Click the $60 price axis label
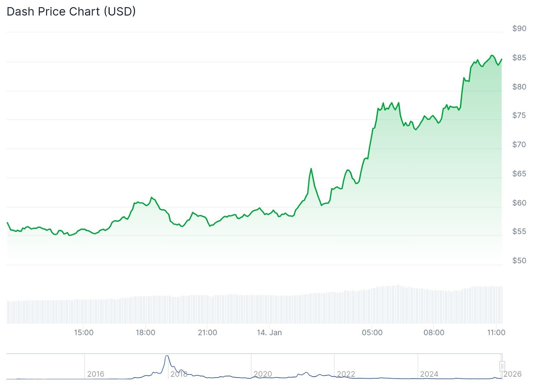The image size is (533, 389). pos(519,203)
